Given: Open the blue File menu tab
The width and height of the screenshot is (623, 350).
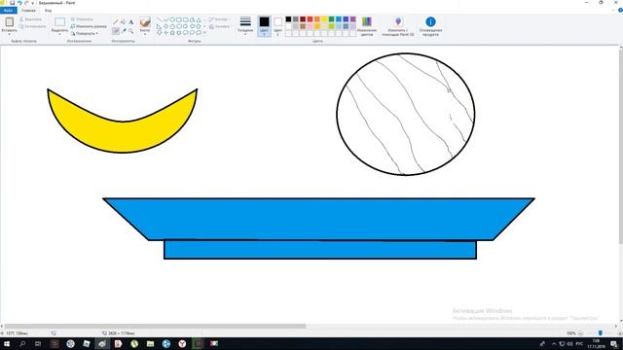Looking at the screenshot, I should (x=9, y=11).
